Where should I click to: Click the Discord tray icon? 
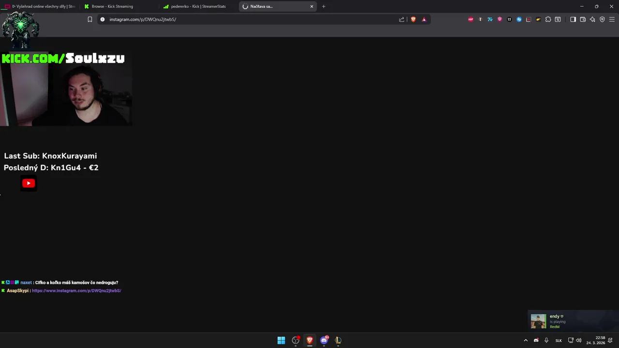pyautogui.click(x=536, y=340)
